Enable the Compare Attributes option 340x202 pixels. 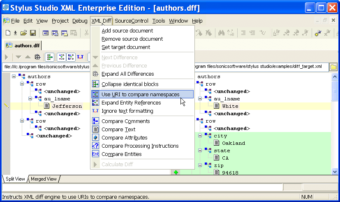click(124, 138)
